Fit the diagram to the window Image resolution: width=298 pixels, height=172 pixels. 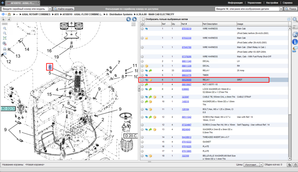point(5,38)
